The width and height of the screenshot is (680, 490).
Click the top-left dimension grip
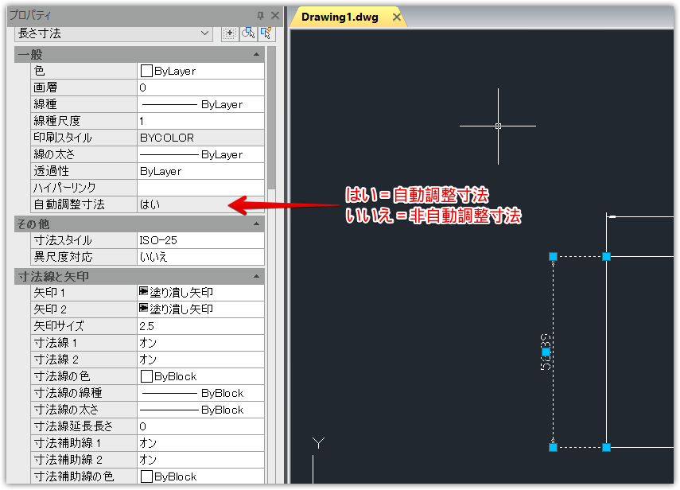pos(553,256)
